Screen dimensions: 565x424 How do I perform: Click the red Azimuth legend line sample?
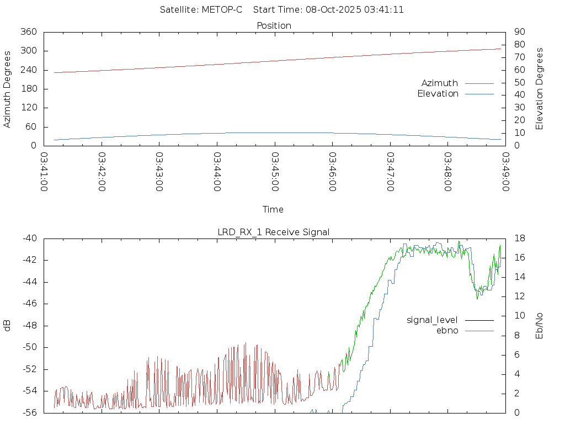(479, 83)
